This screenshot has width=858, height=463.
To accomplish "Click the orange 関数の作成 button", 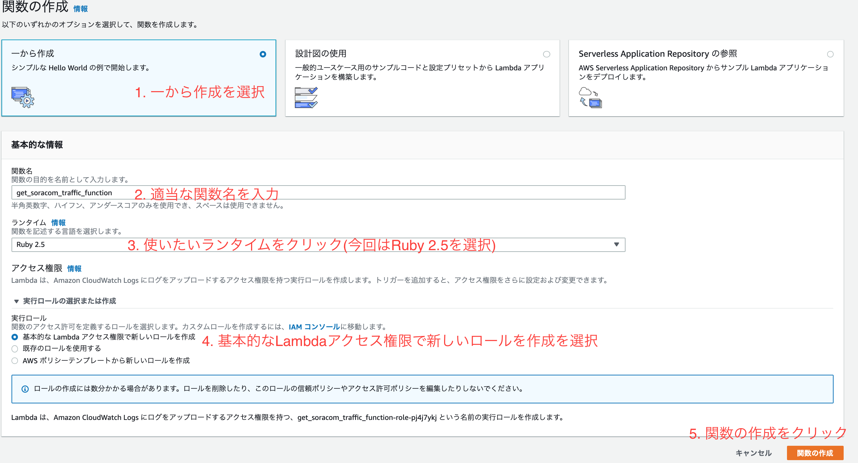I will click(815, 453).
